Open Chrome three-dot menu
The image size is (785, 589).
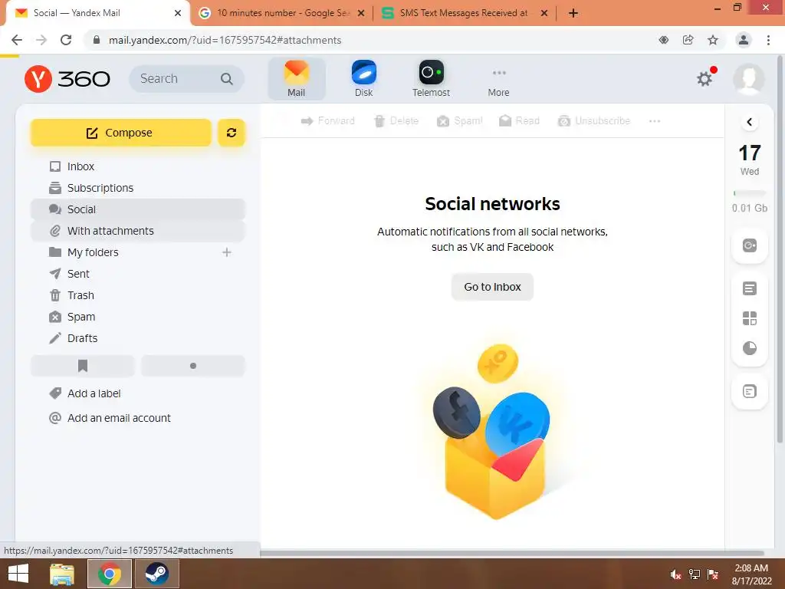click(768, 40)
